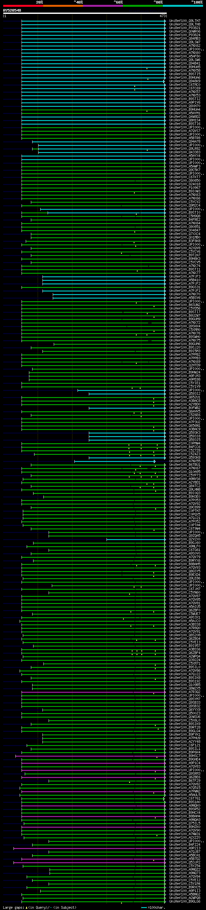The height and width of the screenshot is (910, 206).
Task: Select the UniRef100_Q593K8 label
Action: pos(184,458)
